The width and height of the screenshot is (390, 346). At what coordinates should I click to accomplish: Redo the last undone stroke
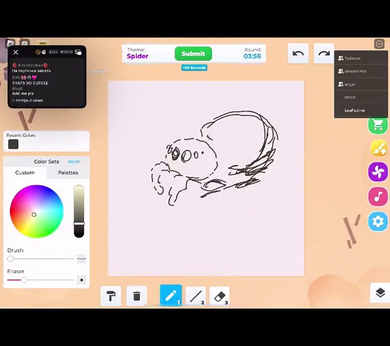(x=324, y=53)
